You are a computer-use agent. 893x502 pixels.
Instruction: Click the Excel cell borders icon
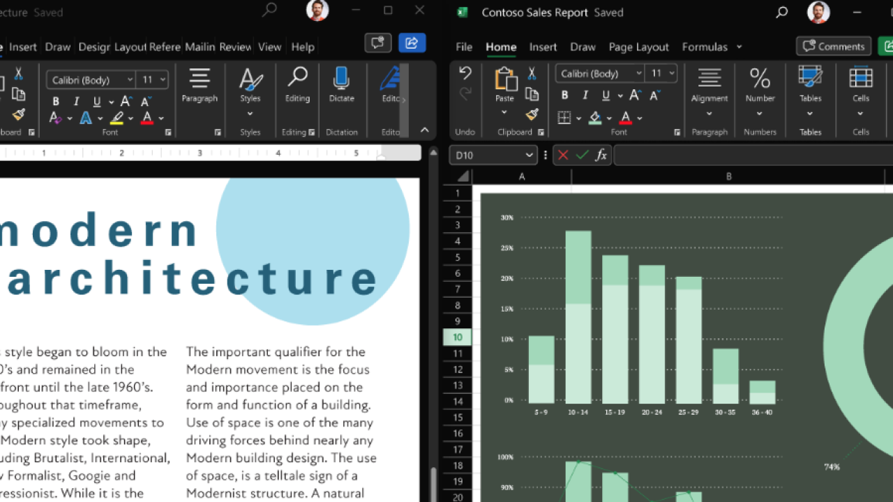564,118
